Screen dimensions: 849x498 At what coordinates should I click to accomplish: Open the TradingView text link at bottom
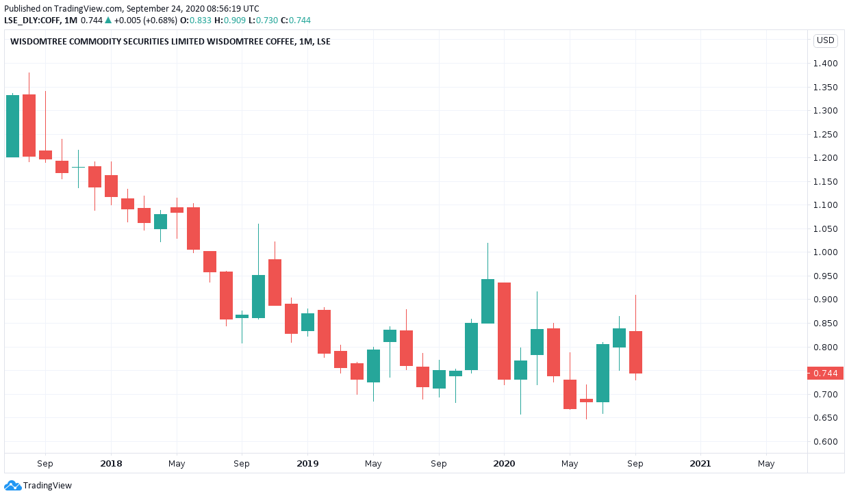pyautogui.click(x=47, y=486)
